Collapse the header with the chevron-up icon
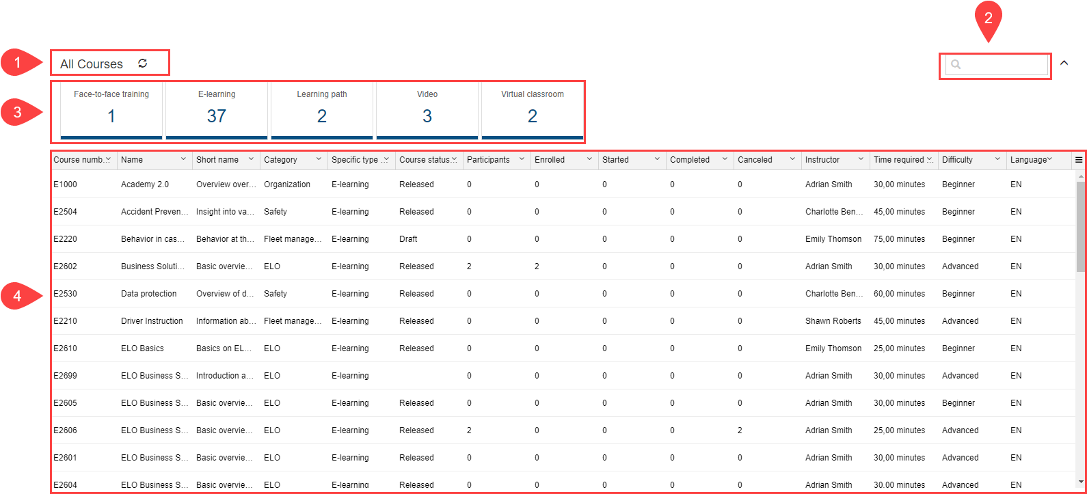Viewport: 1087px width, 494px height. 1064,63
